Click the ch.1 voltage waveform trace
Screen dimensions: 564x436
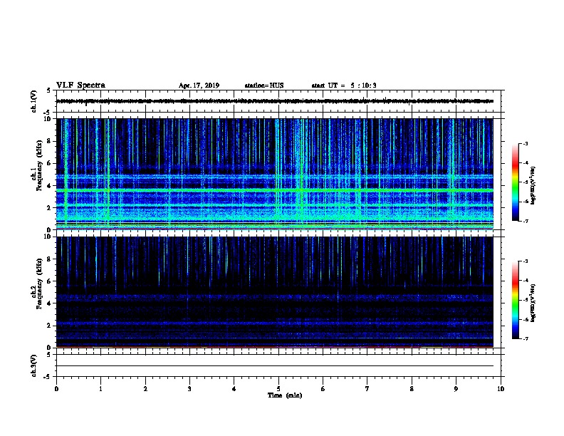275,101
